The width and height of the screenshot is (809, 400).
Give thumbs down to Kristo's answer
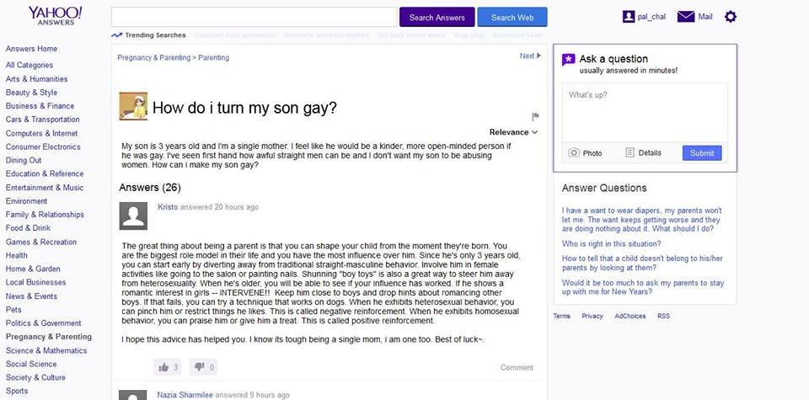click(199, 367)
